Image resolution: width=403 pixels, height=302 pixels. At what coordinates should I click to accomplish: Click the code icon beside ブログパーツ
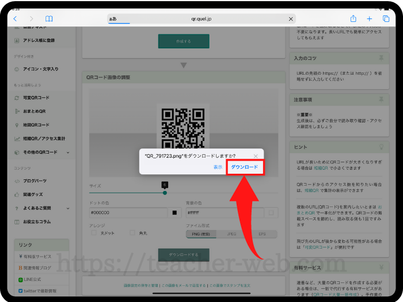[17, 181]
